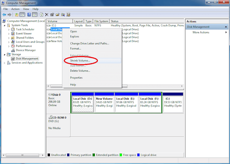Sort by the File System column header
The height and width of the screenshot is (164, 230).
pyautogui.click(x=101, y=21)
